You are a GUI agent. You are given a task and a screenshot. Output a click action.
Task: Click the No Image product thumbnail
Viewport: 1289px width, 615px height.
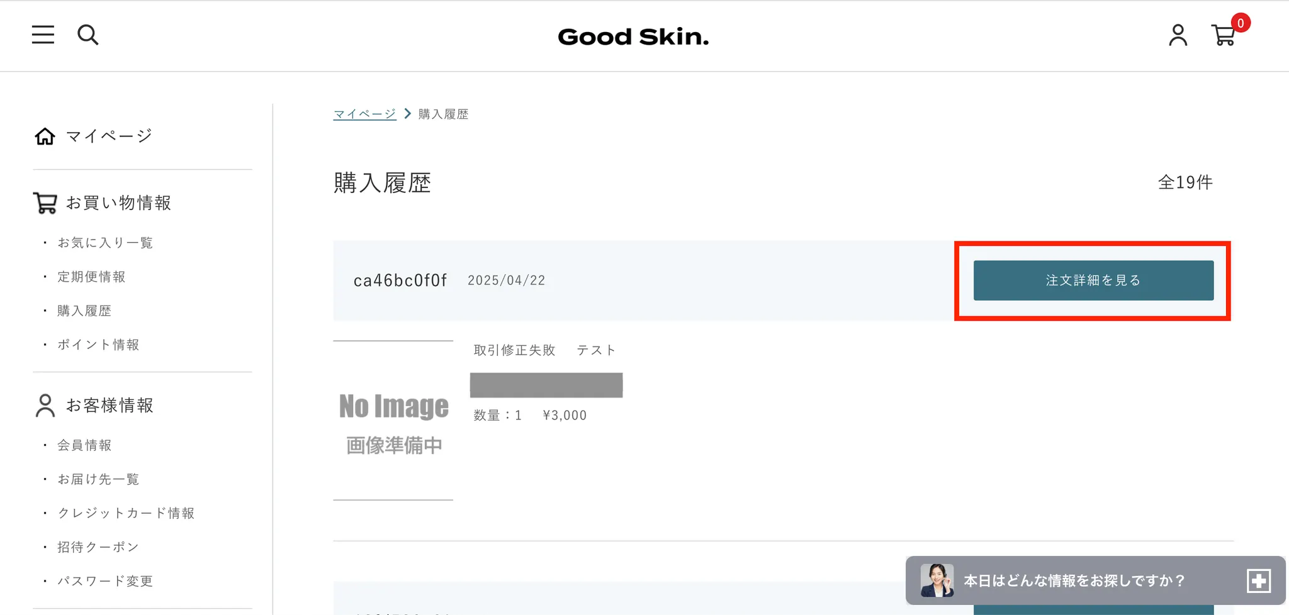(x=393, y=421)
